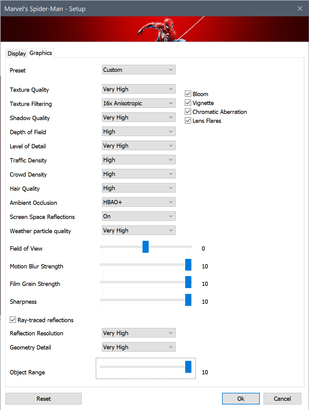This screenshot has height=410, width=309.
Task: Open the Texture Filtering dropdown
Action: click(x=139, y=103)
